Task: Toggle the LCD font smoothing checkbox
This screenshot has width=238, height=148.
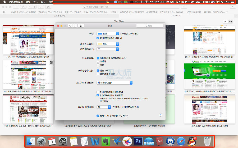Action: 98,116
